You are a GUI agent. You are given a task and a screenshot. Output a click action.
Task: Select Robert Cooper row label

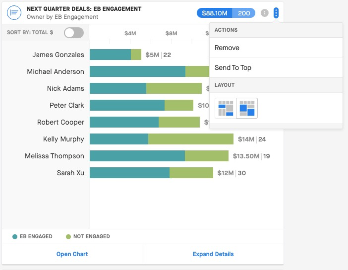[60, 122]
